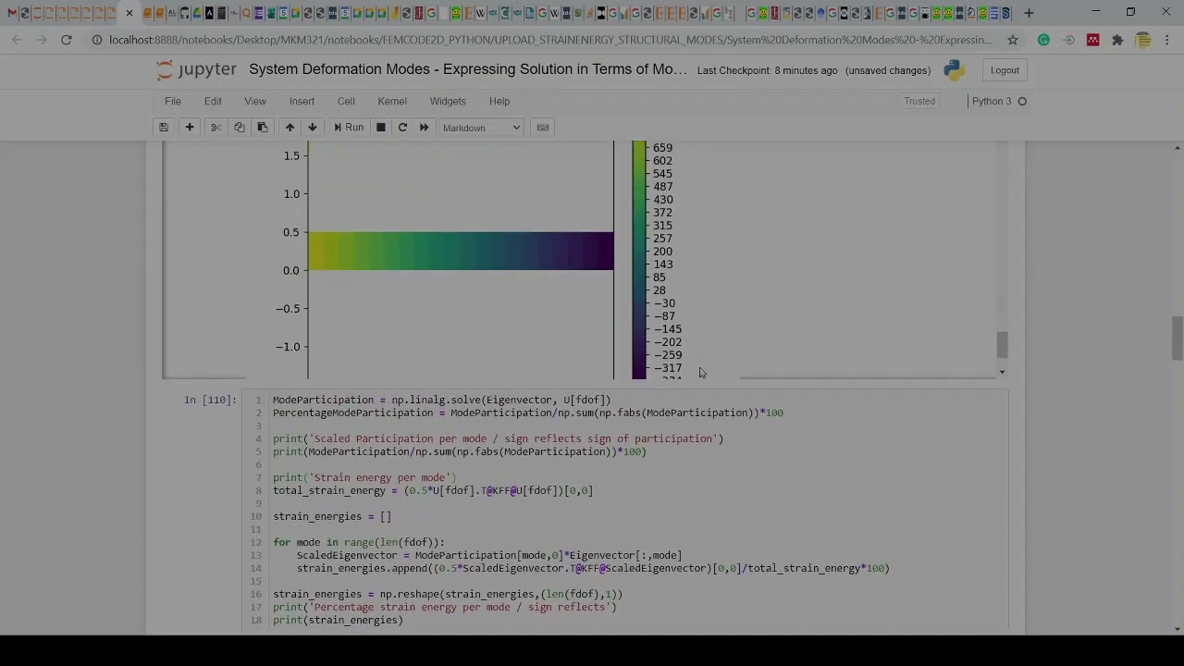Click the notebook title to rename

coord(468,69)
